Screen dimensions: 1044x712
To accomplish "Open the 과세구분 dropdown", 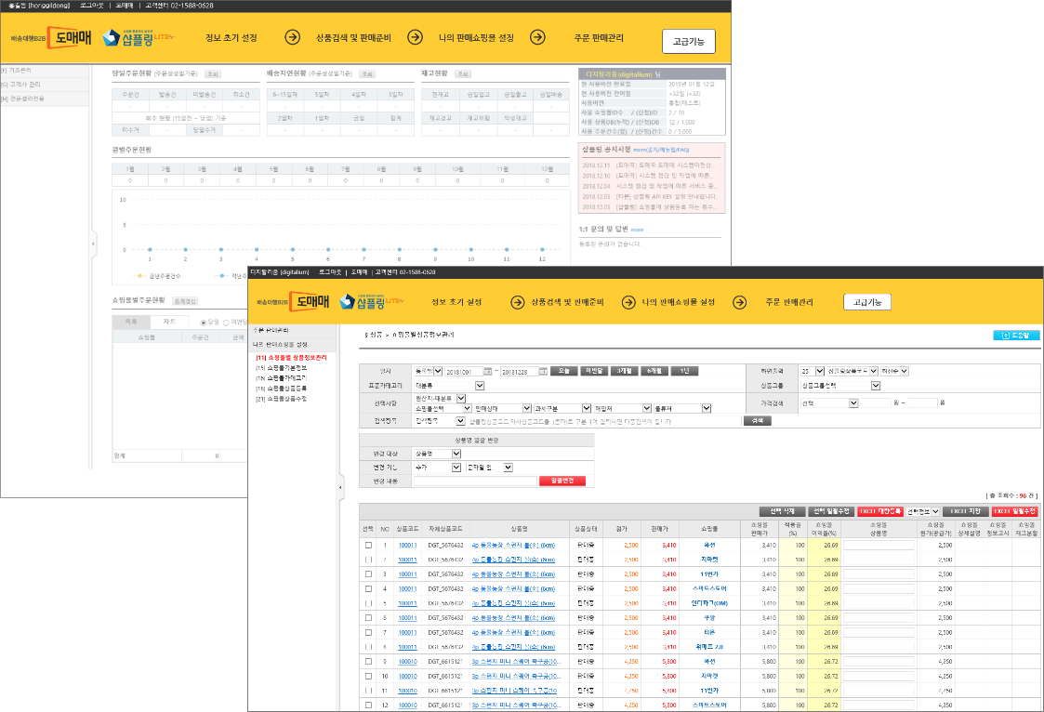I will click(562, 409).
